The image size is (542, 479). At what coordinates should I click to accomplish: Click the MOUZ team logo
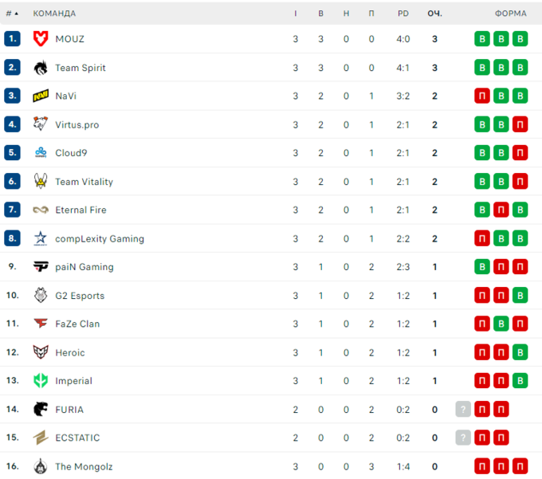[41, 39]
